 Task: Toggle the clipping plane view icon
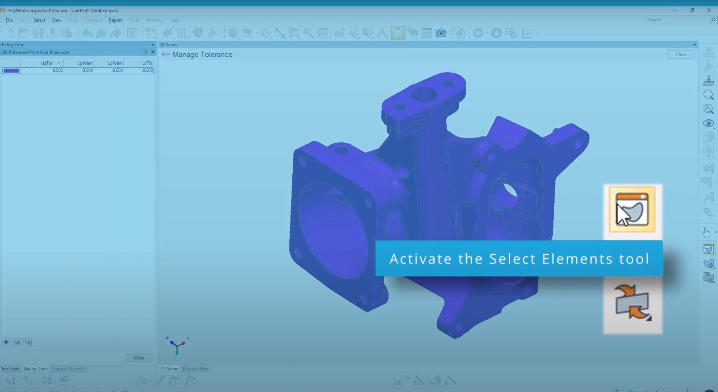(708, 138)
